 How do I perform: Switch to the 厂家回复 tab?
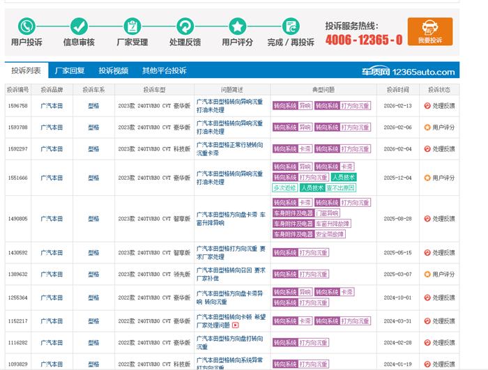[70, 70]
